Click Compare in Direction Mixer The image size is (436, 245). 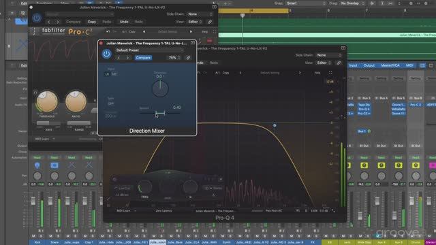(143, 58)
